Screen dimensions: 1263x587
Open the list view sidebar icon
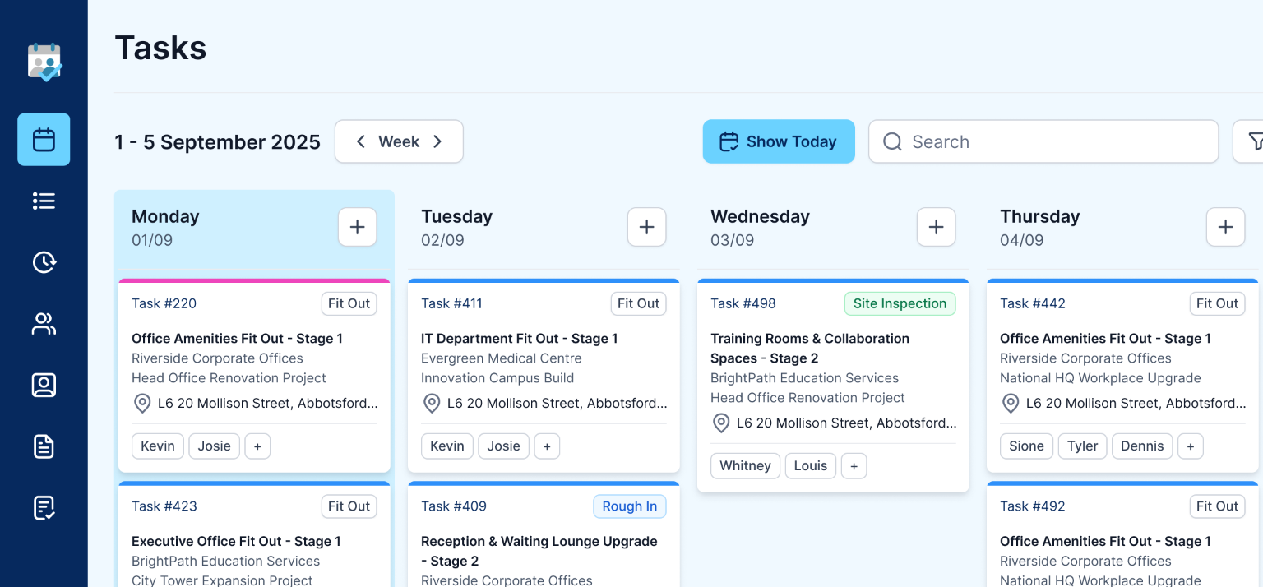[44, 201]
